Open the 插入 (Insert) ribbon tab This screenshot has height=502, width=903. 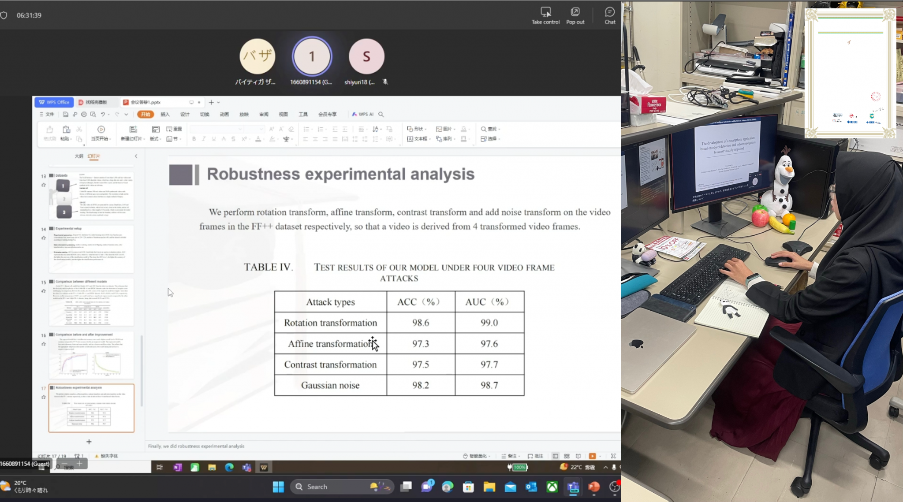(165, 114)
